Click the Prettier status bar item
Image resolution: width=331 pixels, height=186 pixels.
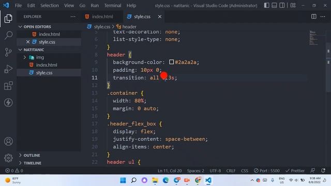(295, 171)
